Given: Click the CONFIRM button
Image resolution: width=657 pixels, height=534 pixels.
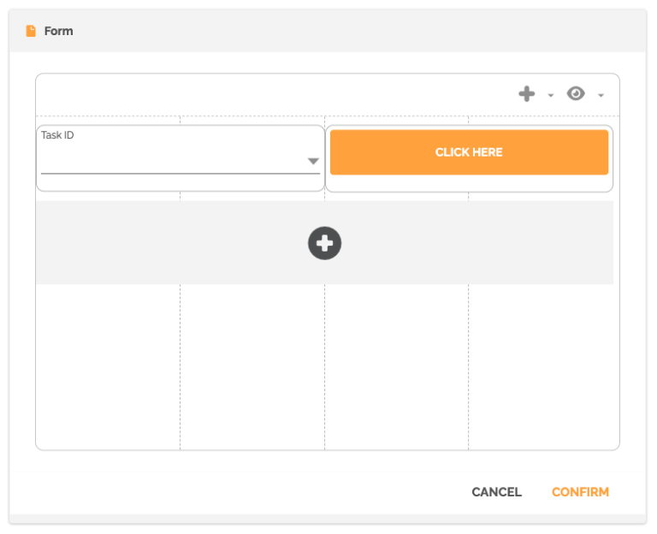Looking at the screenshot, I should (580, 492).
